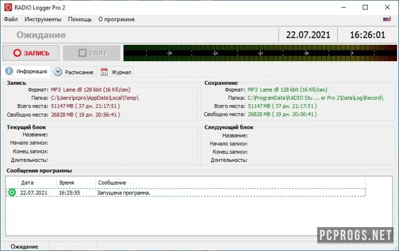399x251 pixels.
Task: Minimize the RADIO Logger window
Action: pyautogui.click(x=344, y=7)
